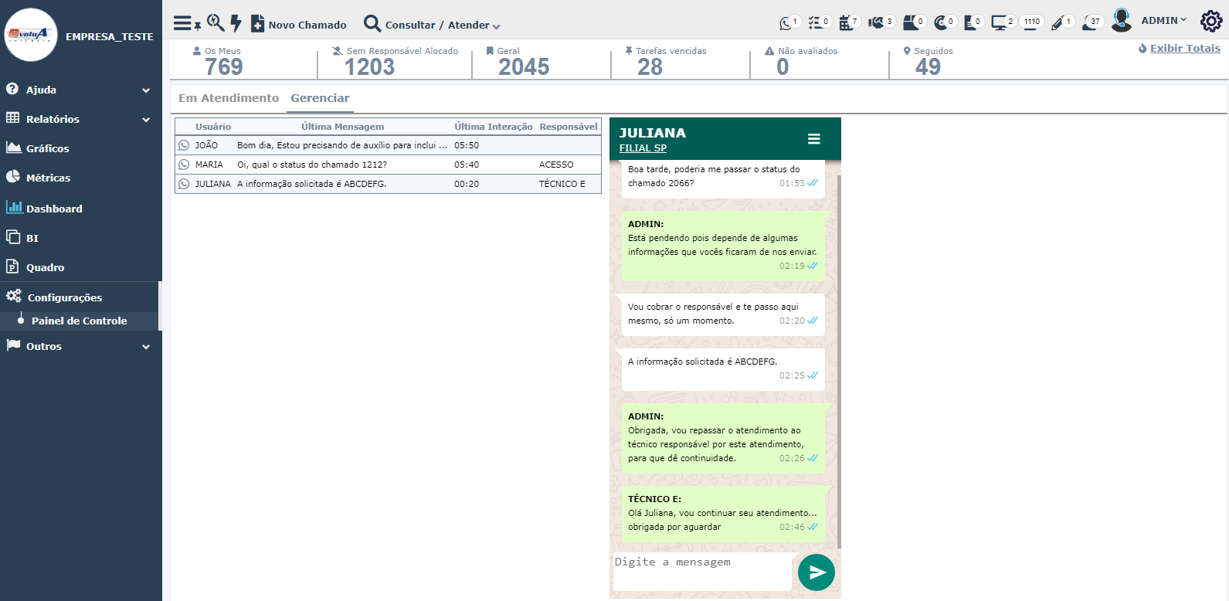The width and height of the screenshot is (1229, 601).
Task: Click the WhatsApp icon in MARIA's row
Action: pos(184,165)
